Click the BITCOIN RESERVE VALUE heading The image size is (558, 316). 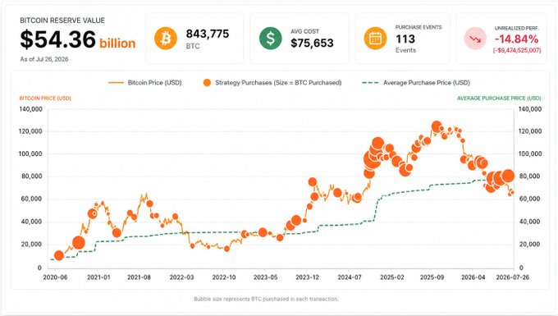(x=62, y=21)
